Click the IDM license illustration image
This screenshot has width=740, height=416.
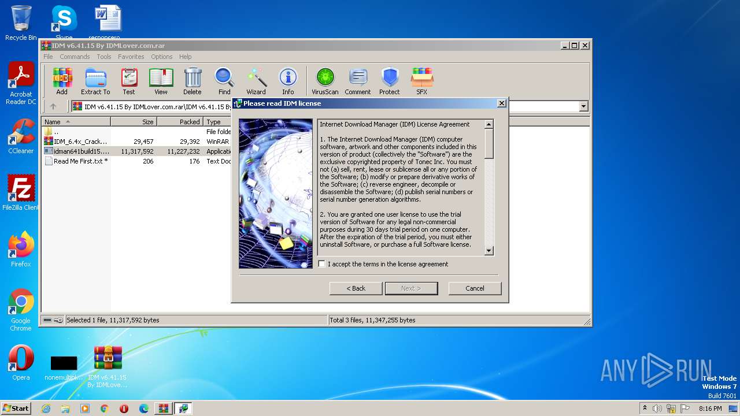click(276, 194)
